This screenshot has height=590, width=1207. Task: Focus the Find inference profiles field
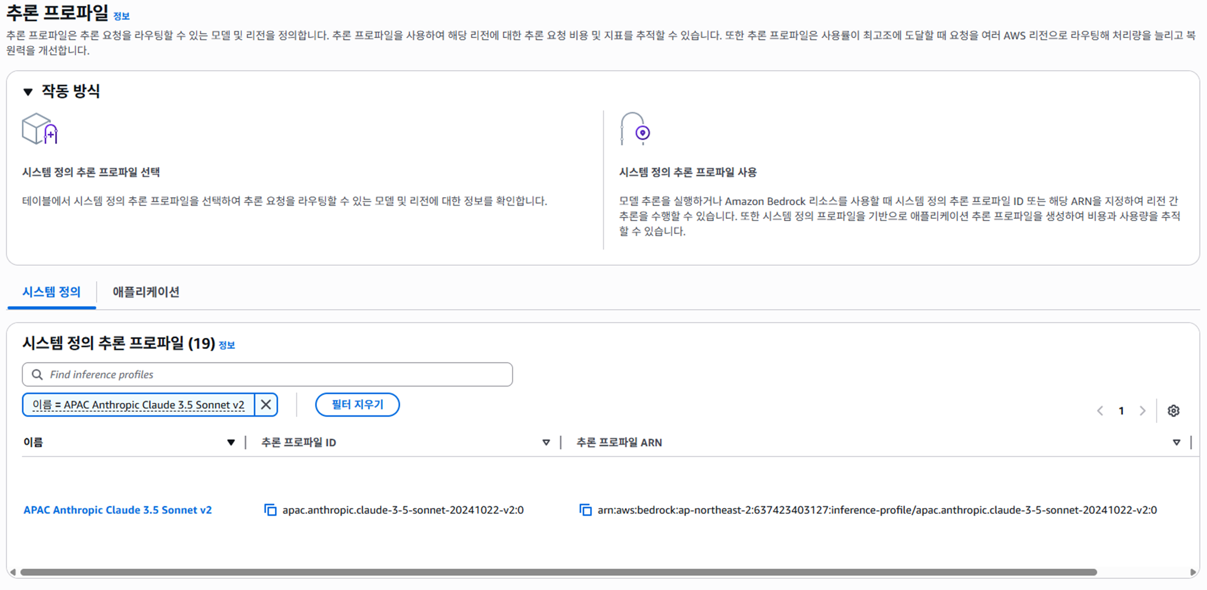(267, 374)
